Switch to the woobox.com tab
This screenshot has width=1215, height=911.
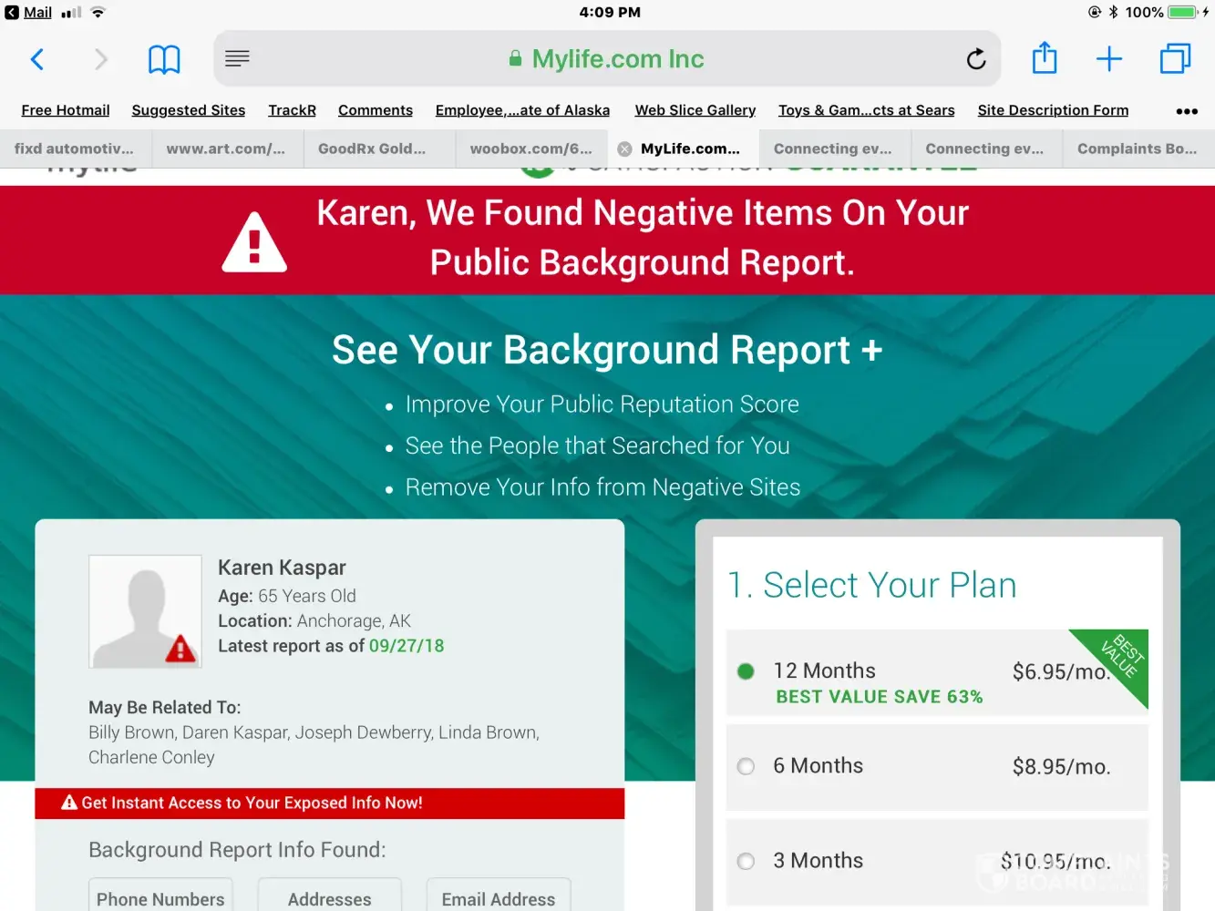point(530,148)
